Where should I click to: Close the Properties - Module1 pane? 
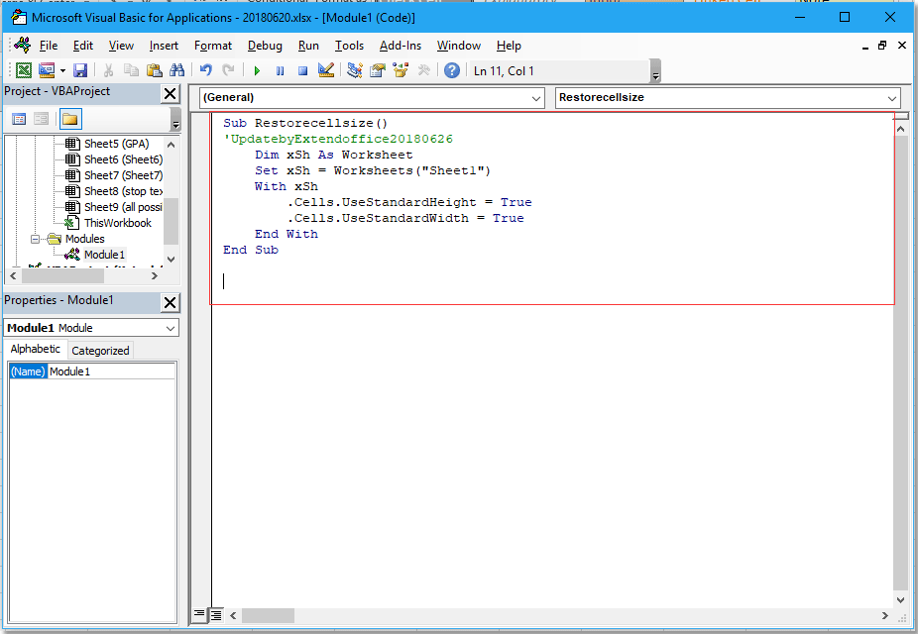pos(171,302)
